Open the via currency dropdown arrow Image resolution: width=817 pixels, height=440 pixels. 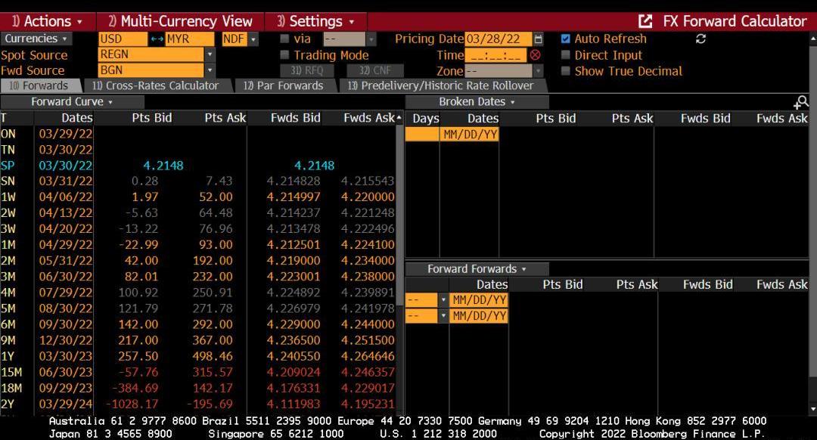point(371,39)
